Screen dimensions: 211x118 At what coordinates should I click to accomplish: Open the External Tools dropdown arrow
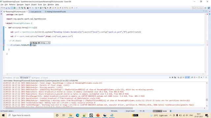(x=47, y=8)
